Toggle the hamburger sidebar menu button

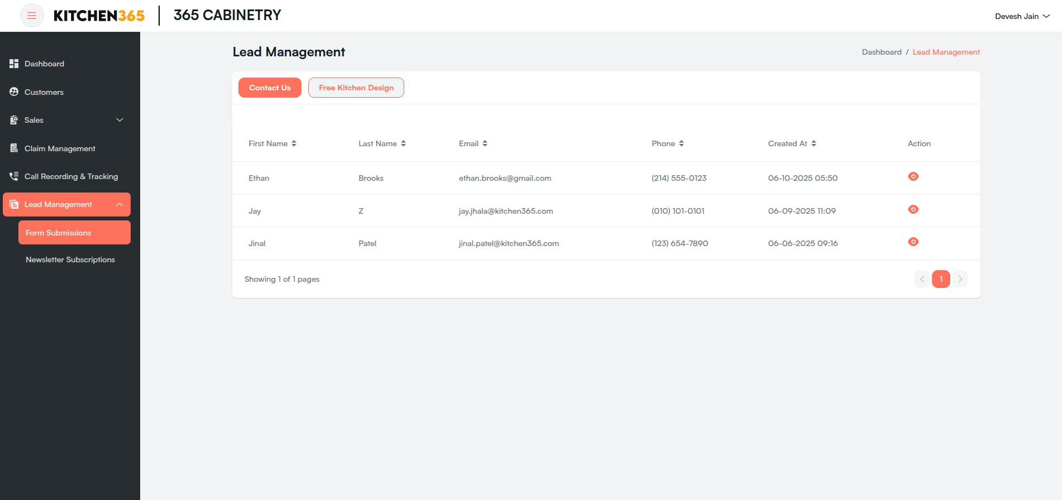[x=32, y=16]
